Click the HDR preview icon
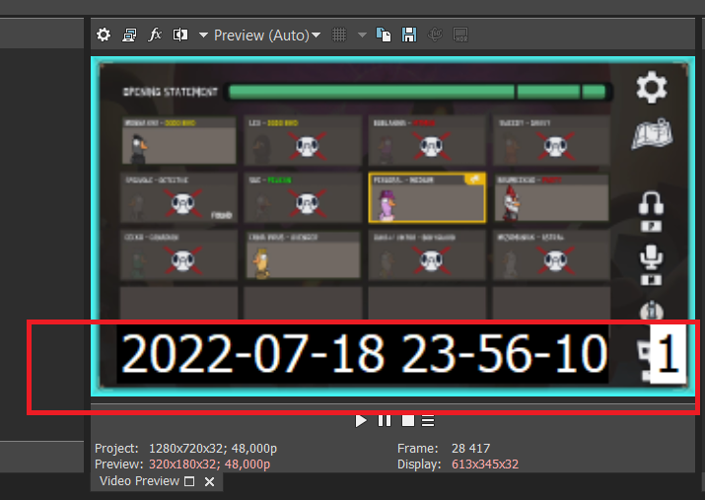Viewport: 705px width, 500px height. tap(460, 35)
